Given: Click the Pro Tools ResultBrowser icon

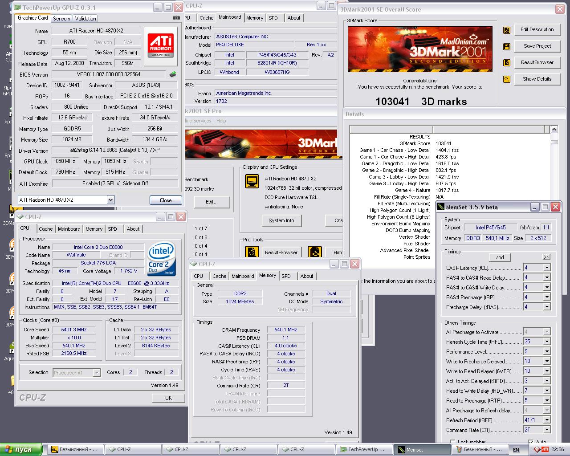Looking at the screenshot, I should click(x=252, y=252).
